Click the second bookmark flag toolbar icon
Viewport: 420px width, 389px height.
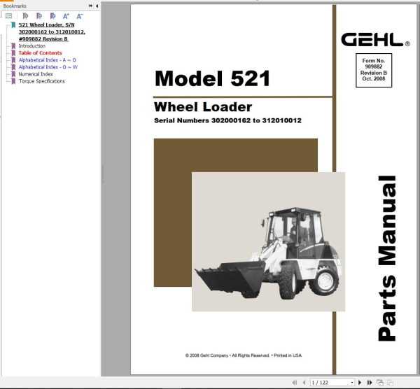39,16
